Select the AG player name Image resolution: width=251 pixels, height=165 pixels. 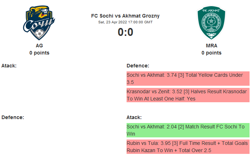point(39,46)
